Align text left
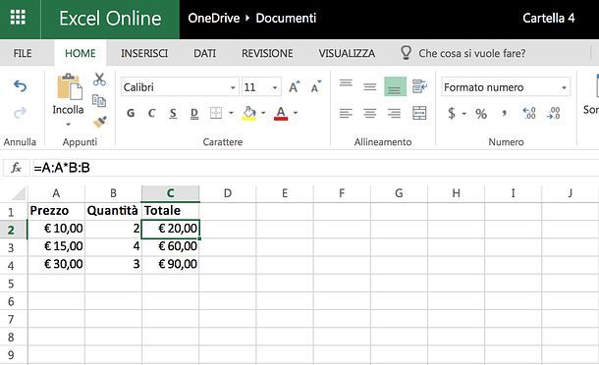The width and height of the screenshot is (599, 365). coord(346,113)
